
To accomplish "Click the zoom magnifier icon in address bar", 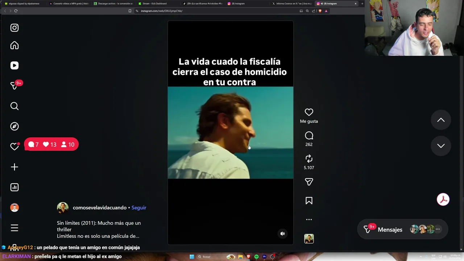I will click(307, 11).
